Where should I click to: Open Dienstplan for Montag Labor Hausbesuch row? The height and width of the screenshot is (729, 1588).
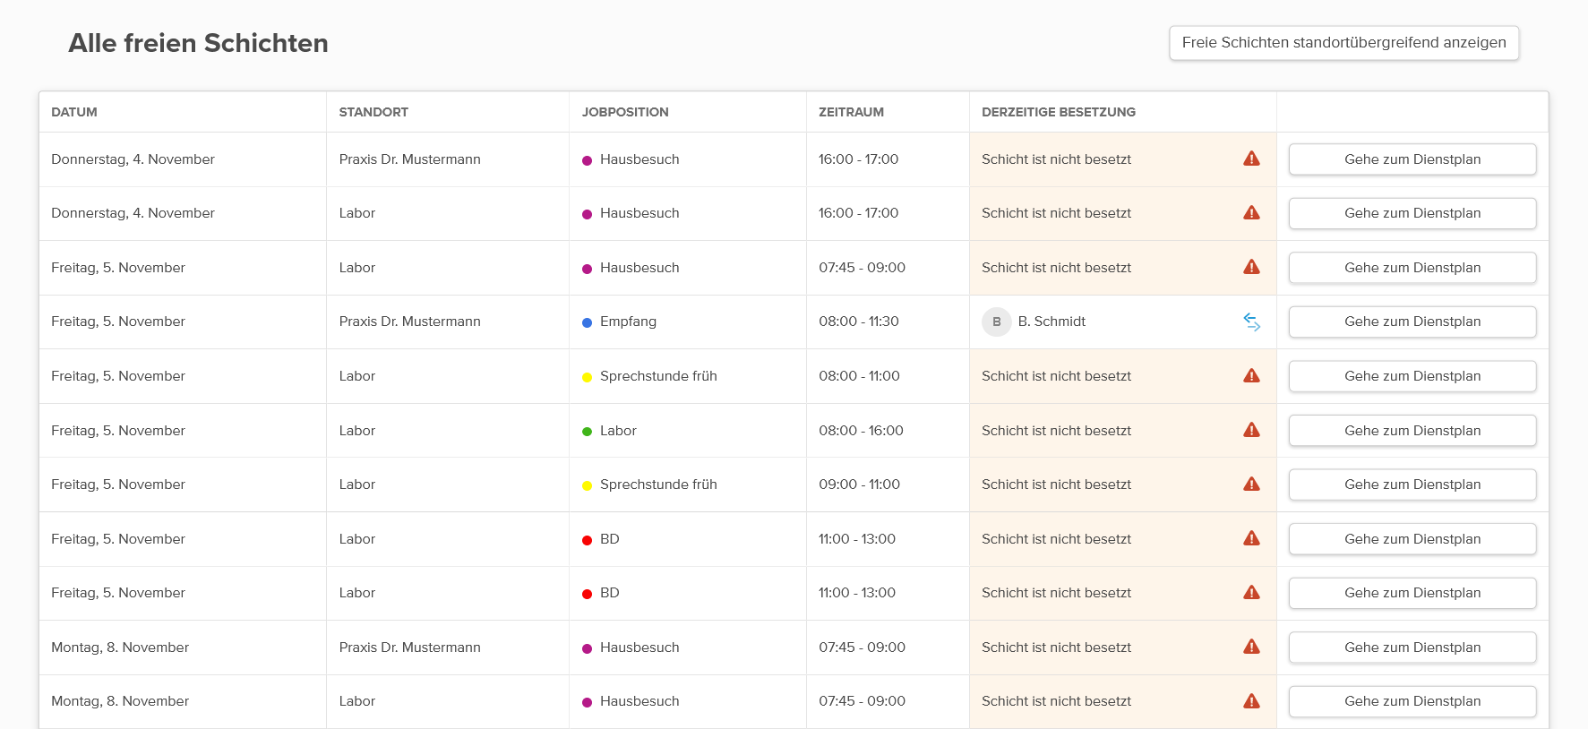(1412, 701)
